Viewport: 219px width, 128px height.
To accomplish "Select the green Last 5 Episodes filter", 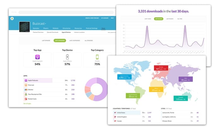I will [x=60, y=40].
